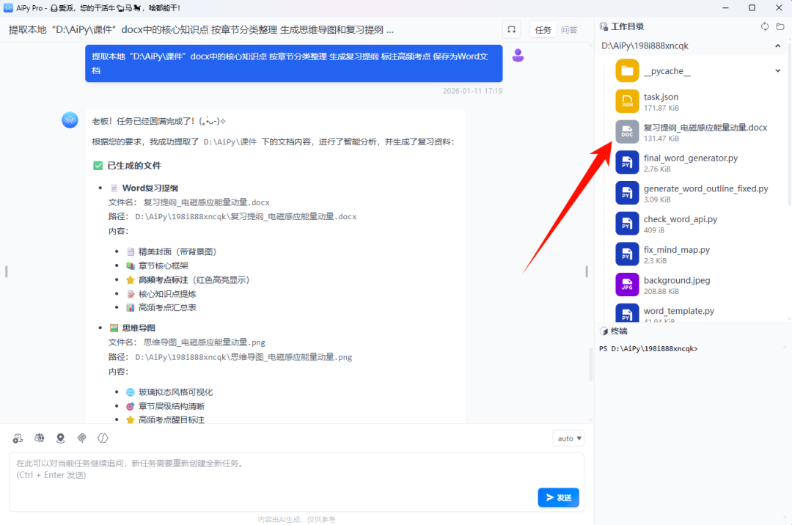Click the 思维导图 list heading
The image size is (792, 525).
pyautogui.click(x=139, y=328)
